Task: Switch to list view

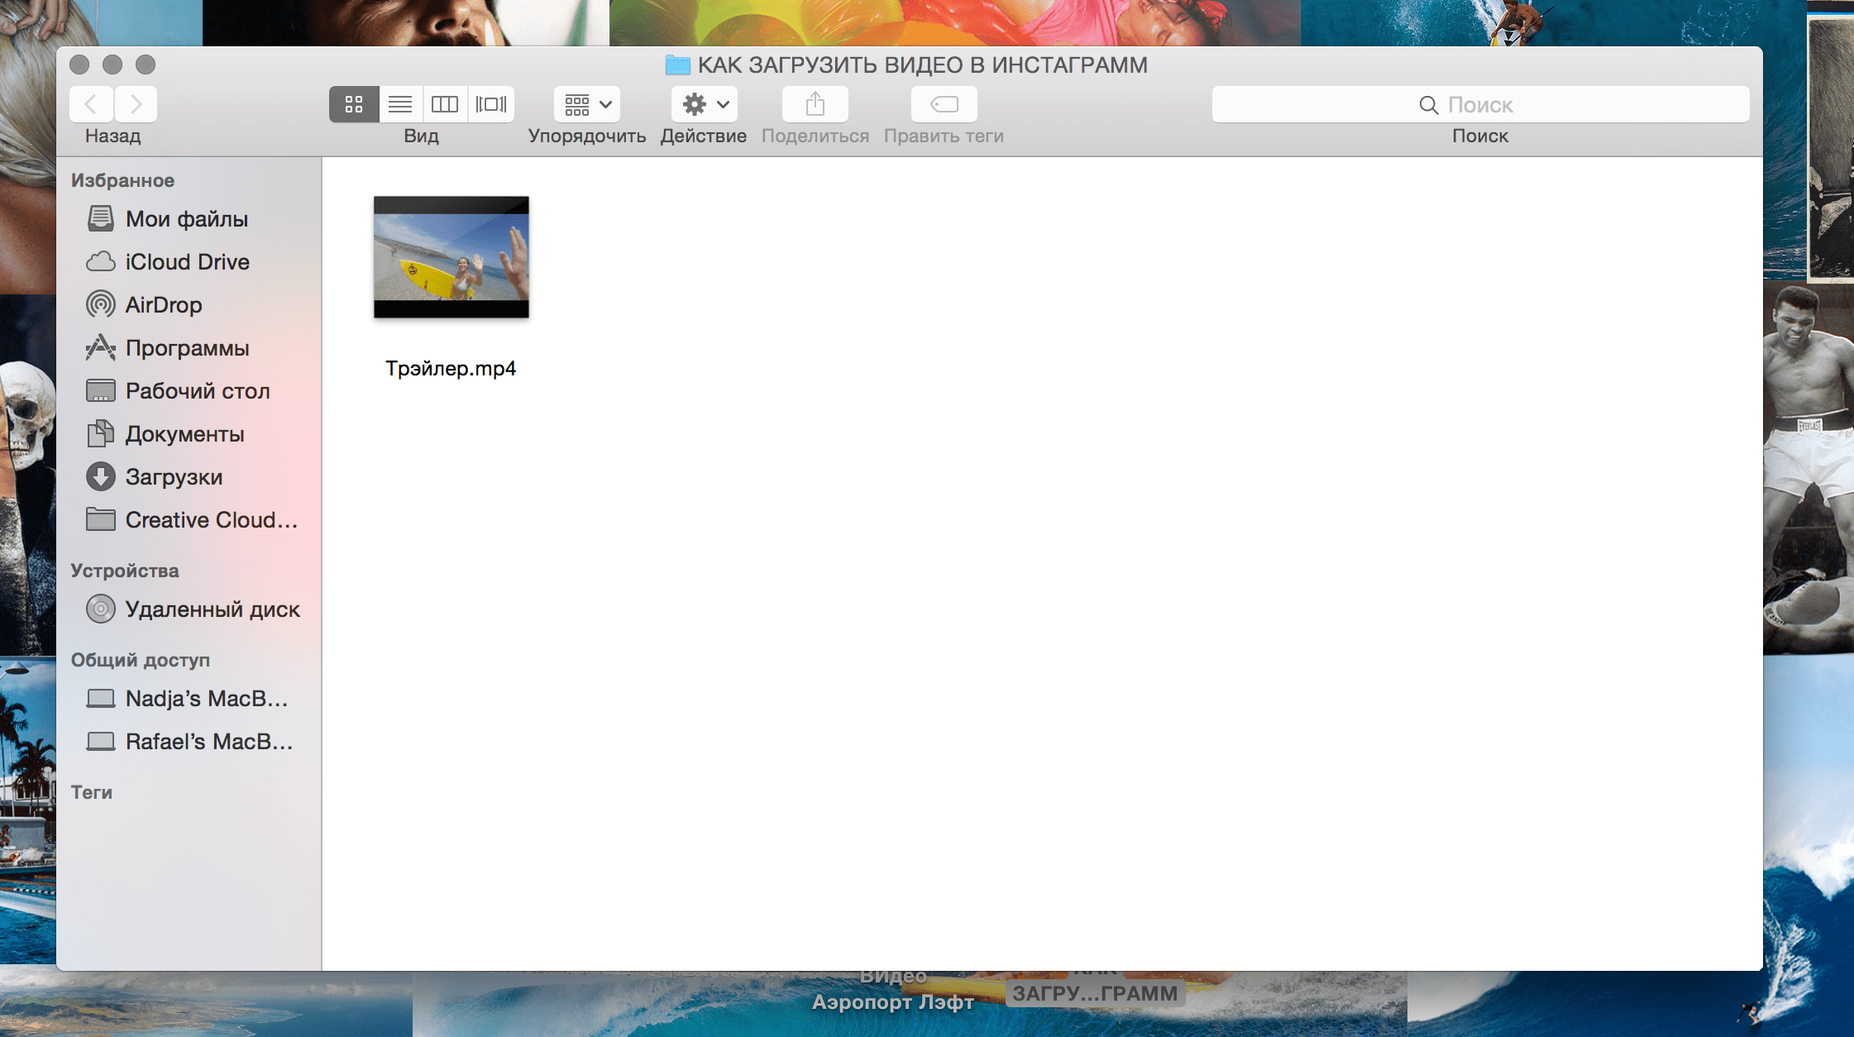Action: [400, 104]
